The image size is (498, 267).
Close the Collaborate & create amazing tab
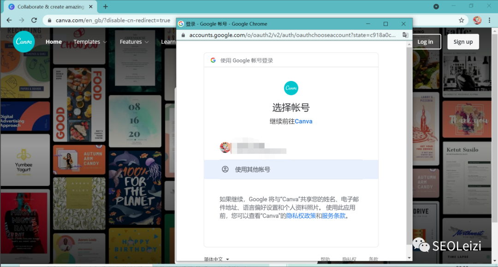91,6
